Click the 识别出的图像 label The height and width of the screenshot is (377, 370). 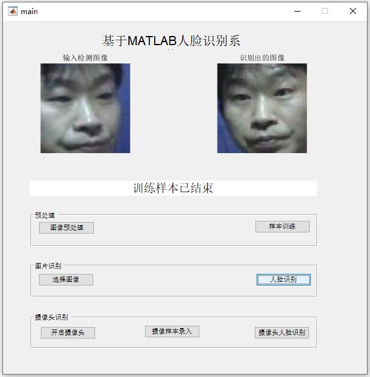coord(262,58)
